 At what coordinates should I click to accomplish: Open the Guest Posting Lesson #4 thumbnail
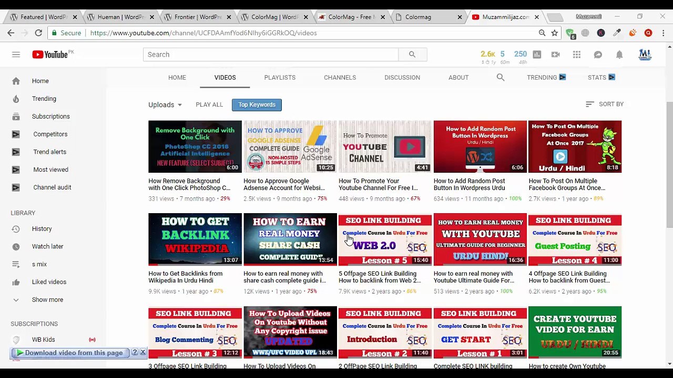pyautogui.click(x=575, y=239)
